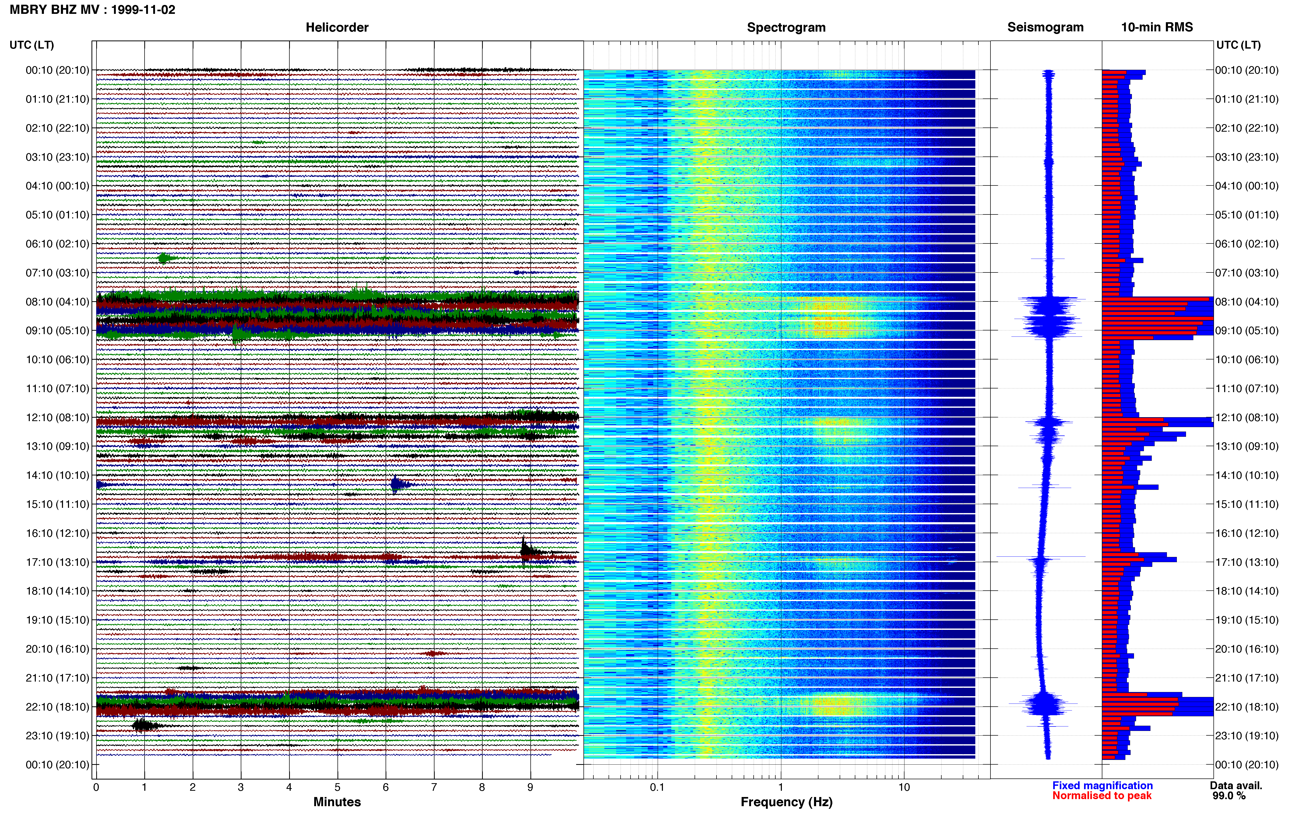
Task: Click the '9' minutes tick label
Action: click(x=530, y=787)
